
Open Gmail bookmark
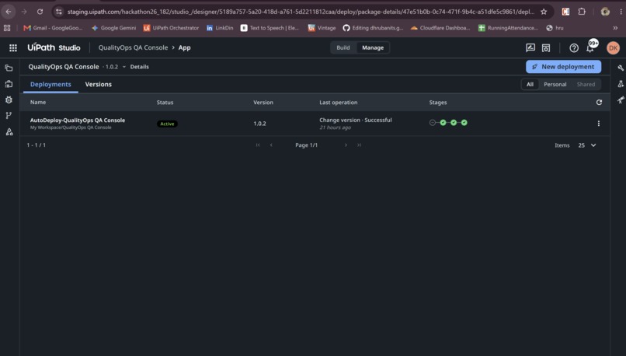53,28
